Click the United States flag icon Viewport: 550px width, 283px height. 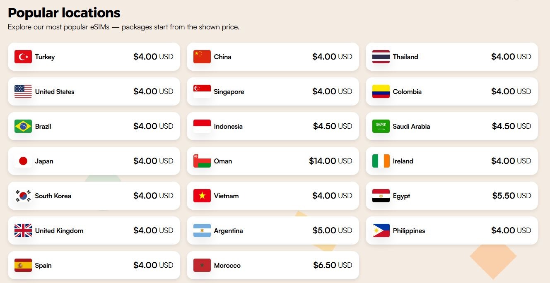pos(23,91)
